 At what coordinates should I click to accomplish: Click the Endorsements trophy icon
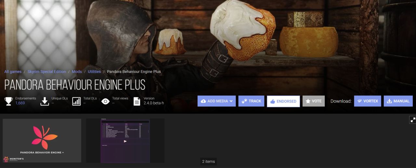pyautogui.click(x=9, y=101)
